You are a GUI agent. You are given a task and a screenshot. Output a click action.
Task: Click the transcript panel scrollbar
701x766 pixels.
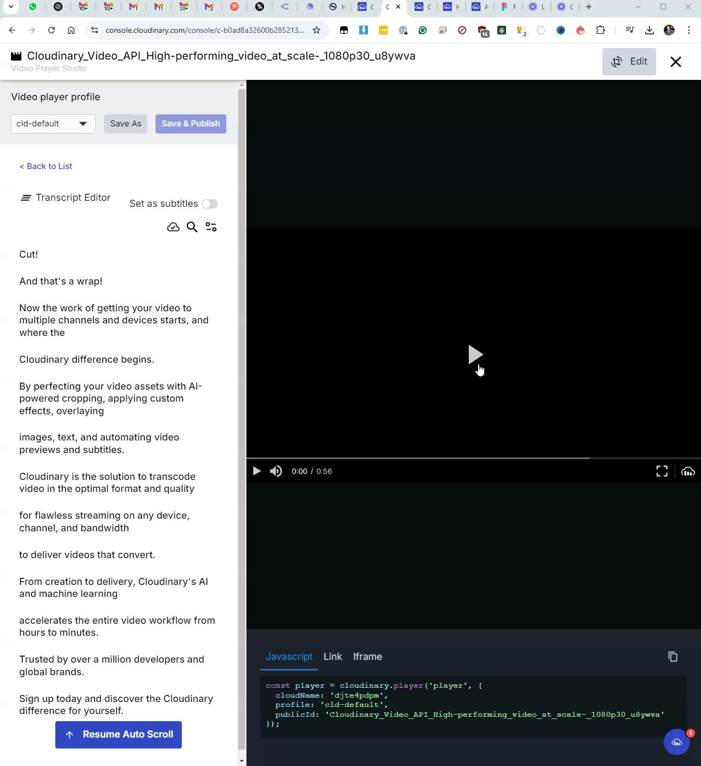pos(242,419)
